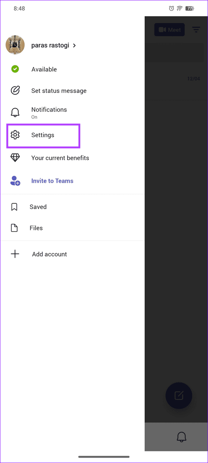Tap the 8:48 clock in status bar
The width and height of the screenshot is (208, 463).
(x=19, y=8)
